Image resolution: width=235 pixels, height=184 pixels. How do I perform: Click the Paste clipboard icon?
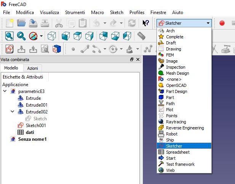click(x=83, y=23)
